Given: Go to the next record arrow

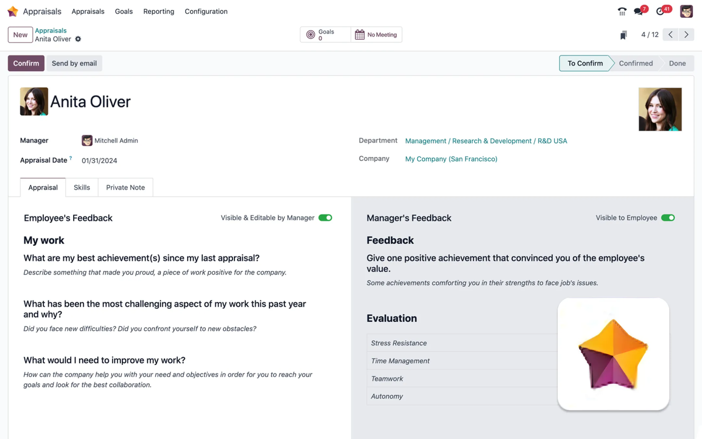Looking at the screenshot, I should click(686, 35).
